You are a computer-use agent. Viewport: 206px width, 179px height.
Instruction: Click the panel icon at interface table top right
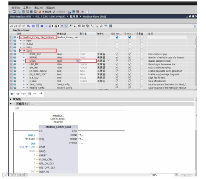click(x=194, y=26)
